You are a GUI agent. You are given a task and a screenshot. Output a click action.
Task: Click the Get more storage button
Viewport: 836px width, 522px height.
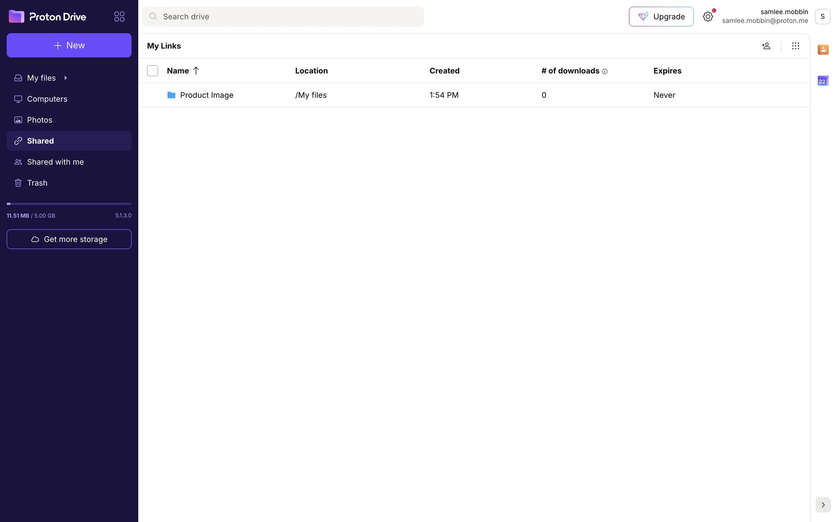click(69, 239)
